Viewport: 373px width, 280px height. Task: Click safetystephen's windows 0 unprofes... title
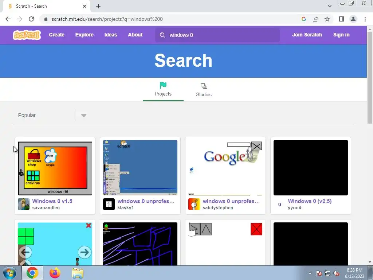pyautogui.click(x=231, y=201)
